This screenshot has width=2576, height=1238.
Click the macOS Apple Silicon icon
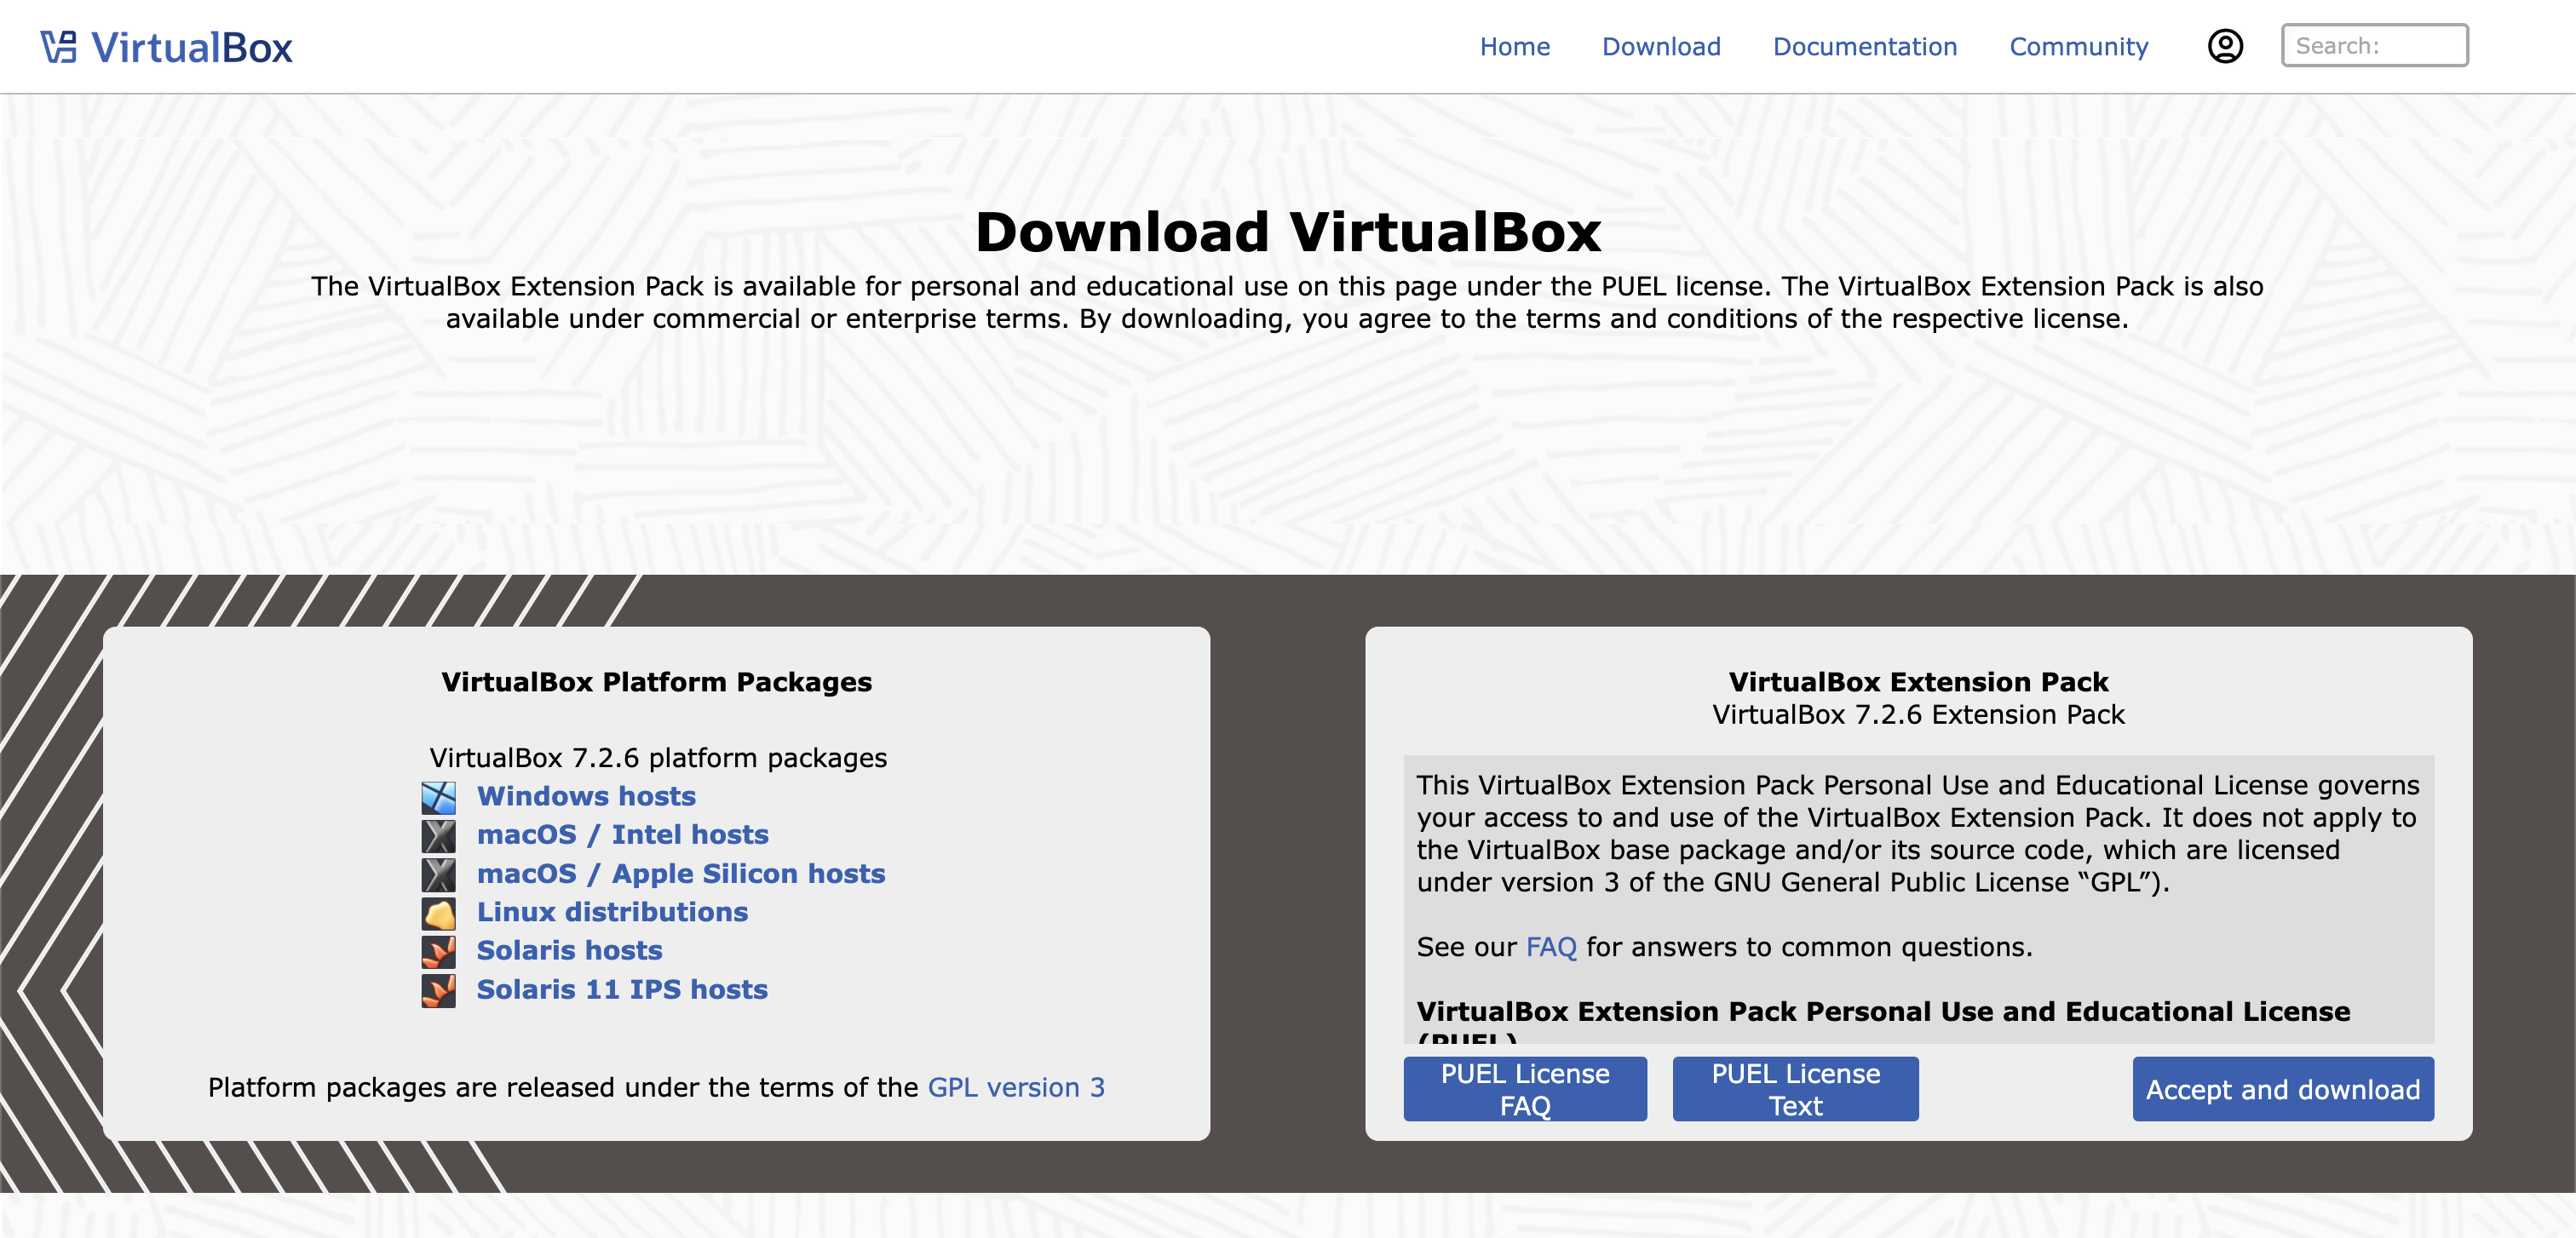438,874
